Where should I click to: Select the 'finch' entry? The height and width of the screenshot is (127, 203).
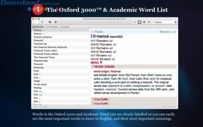point(60,71)
